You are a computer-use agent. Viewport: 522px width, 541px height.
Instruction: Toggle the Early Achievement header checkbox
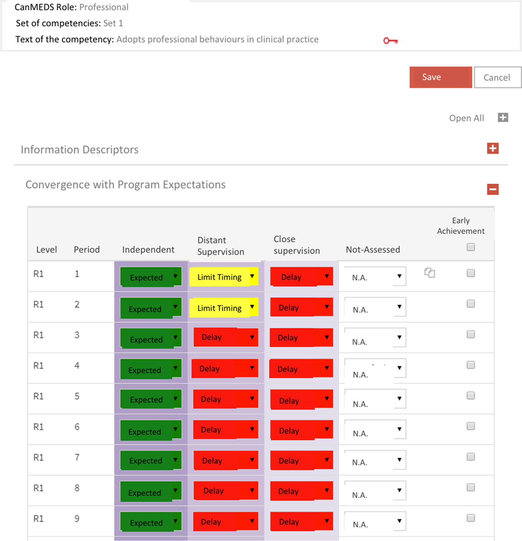pos(471,247)
